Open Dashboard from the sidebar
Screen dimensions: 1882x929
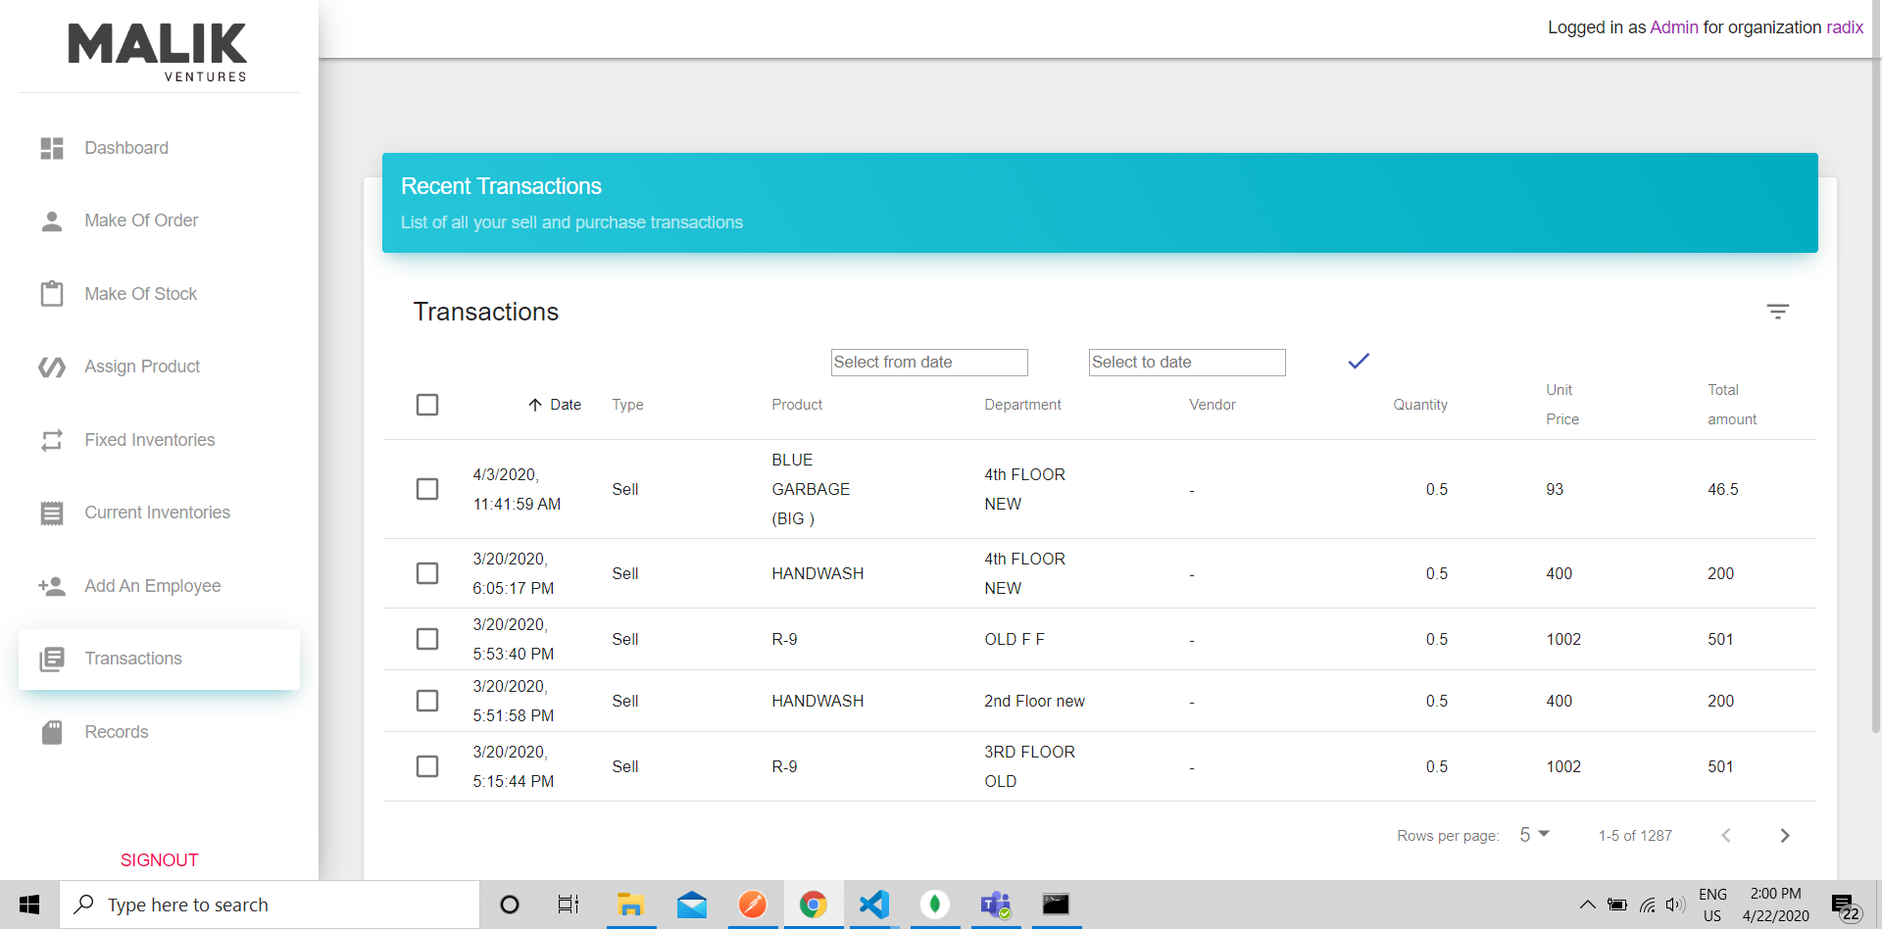[159, 148]
